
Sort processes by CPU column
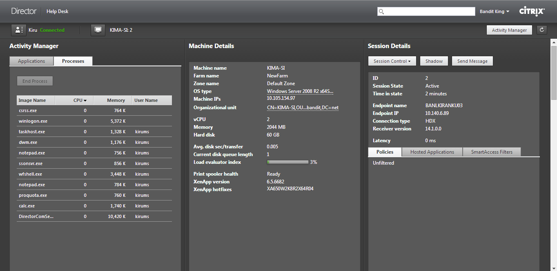(80, 100)
